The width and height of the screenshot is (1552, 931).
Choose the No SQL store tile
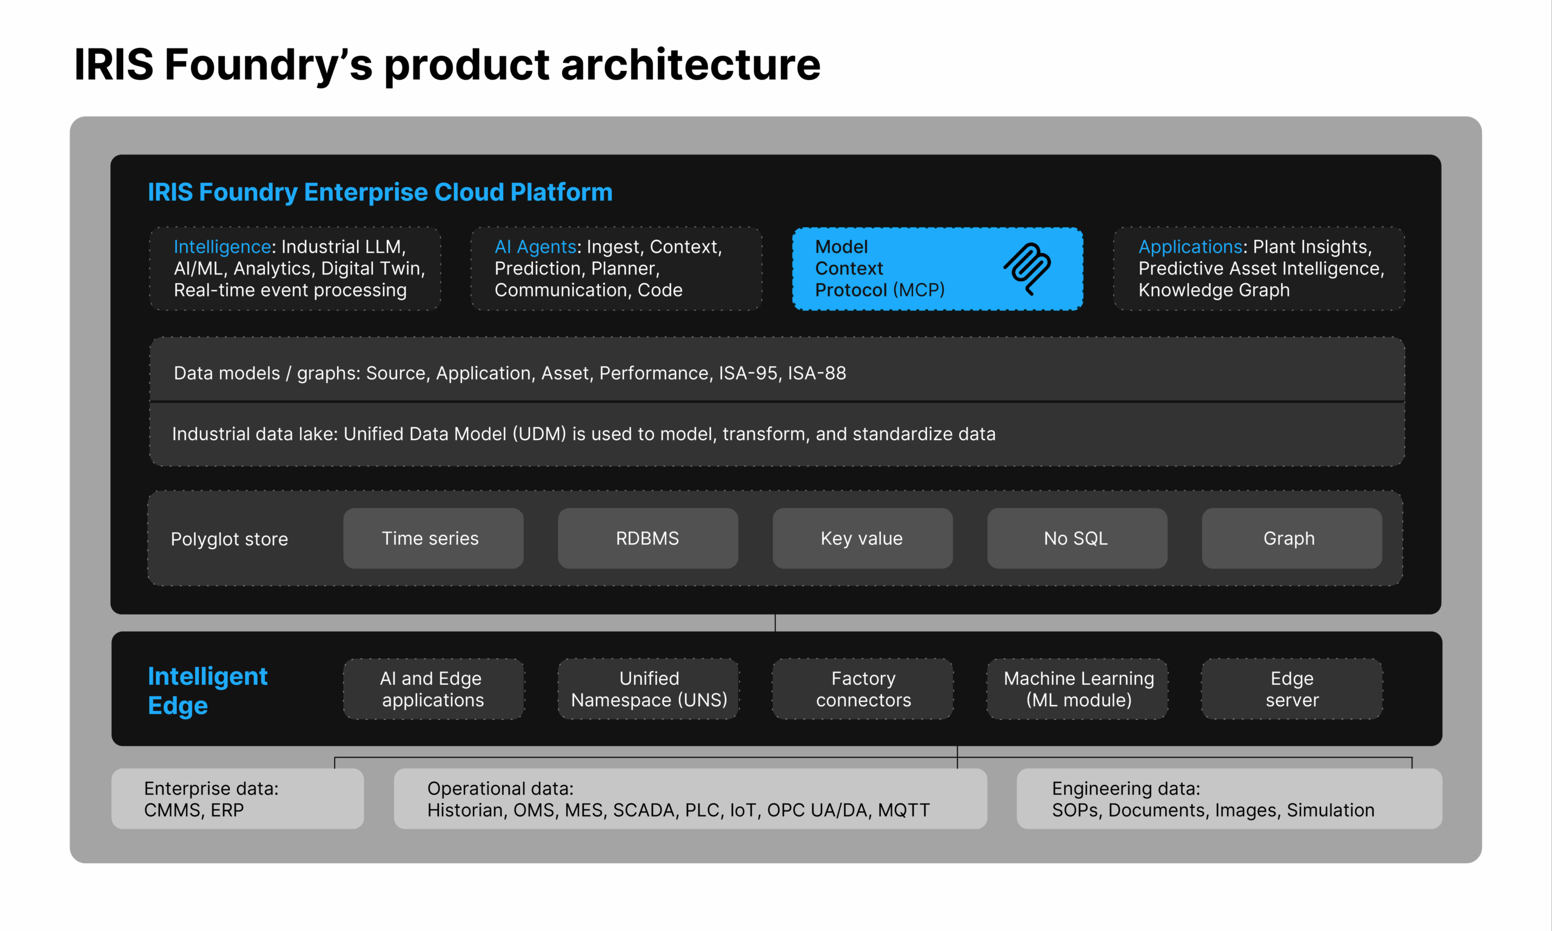coord(1077,538)
